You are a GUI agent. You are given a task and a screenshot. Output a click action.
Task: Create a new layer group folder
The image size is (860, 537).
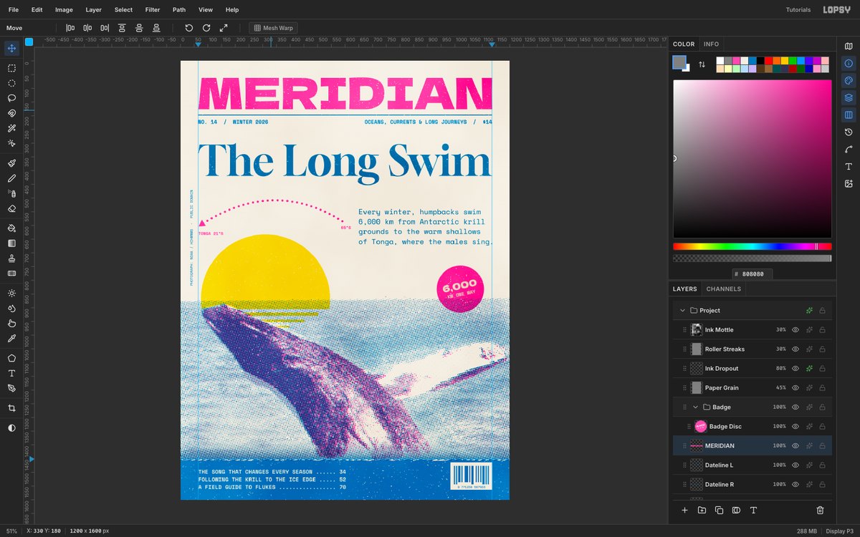702,511
